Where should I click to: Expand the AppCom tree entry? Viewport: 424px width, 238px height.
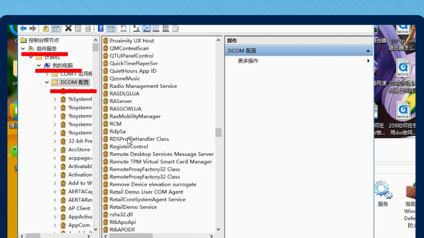pyautogui.click(x=55, y=225)
